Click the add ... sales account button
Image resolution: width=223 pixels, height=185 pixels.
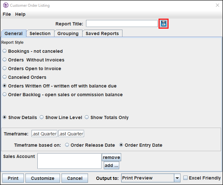[111, 165]
